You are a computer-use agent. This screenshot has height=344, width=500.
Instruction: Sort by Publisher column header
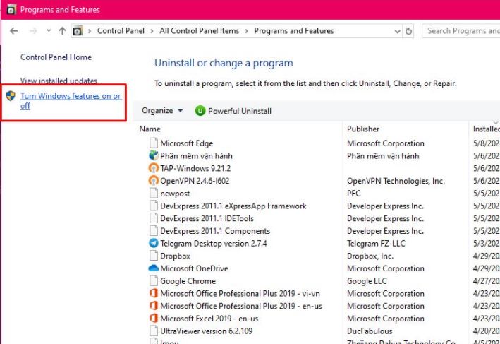pos(363,129)
